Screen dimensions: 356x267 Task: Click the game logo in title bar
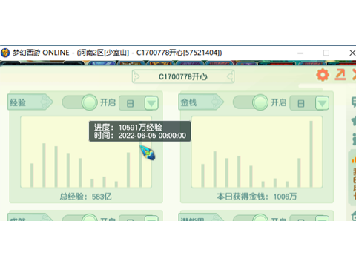click(x=5, y=53)
